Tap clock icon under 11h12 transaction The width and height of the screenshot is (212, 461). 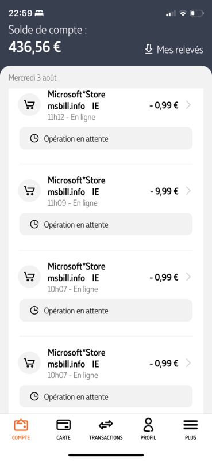(x=34, y=138)
